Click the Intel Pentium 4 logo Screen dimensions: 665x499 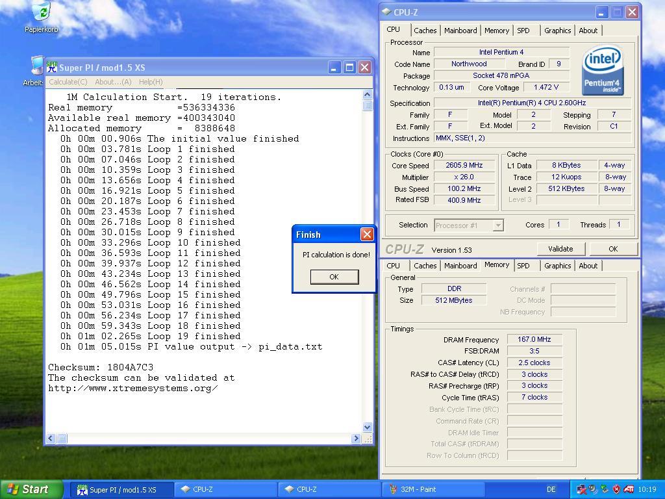(x=602, y=70)
